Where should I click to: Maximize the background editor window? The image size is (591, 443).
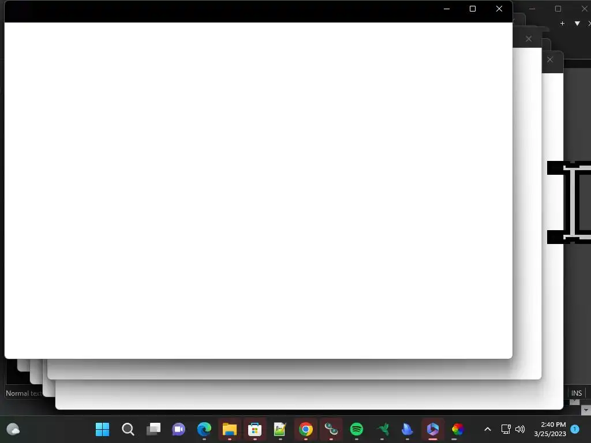558,9
